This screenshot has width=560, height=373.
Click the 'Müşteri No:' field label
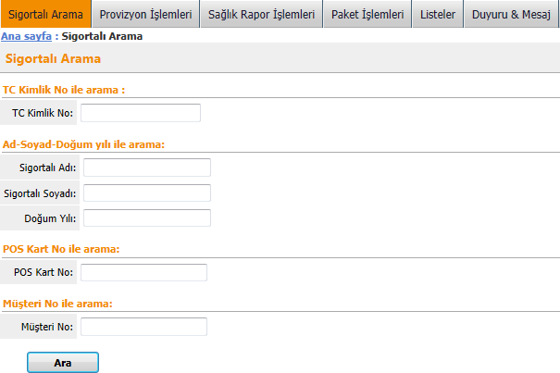[47, 327]
